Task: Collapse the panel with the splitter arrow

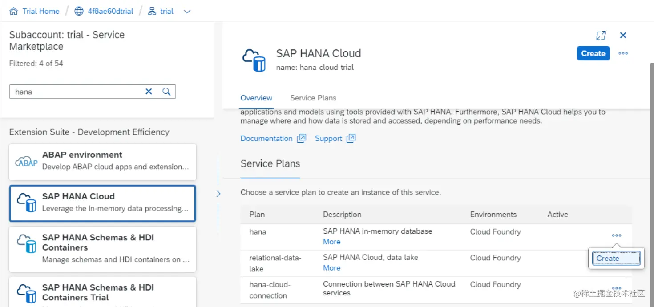Action: pyautogui.click(x=218, y=194)
